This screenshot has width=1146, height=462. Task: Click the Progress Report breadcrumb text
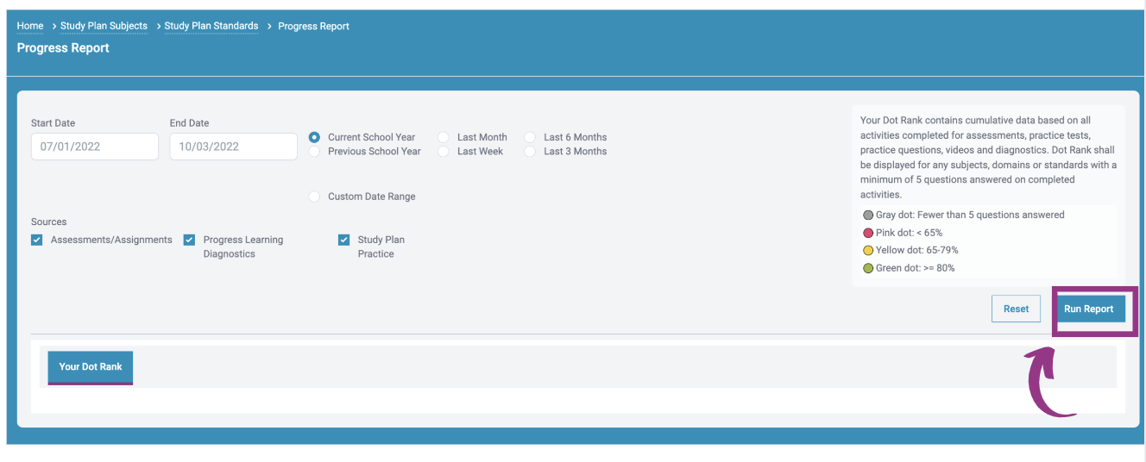click(x=313, y=26)
